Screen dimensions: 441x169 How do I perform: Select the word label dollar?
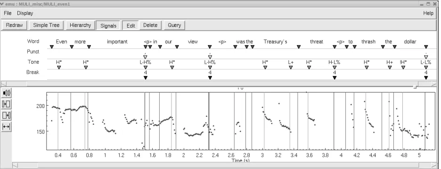pyautogui.click(x=410, y=42)
